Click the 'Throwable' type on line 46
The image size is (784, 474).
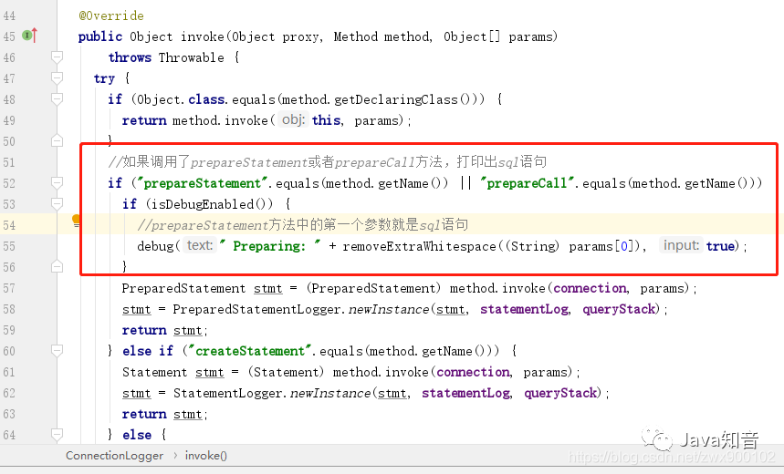[191, 58]
